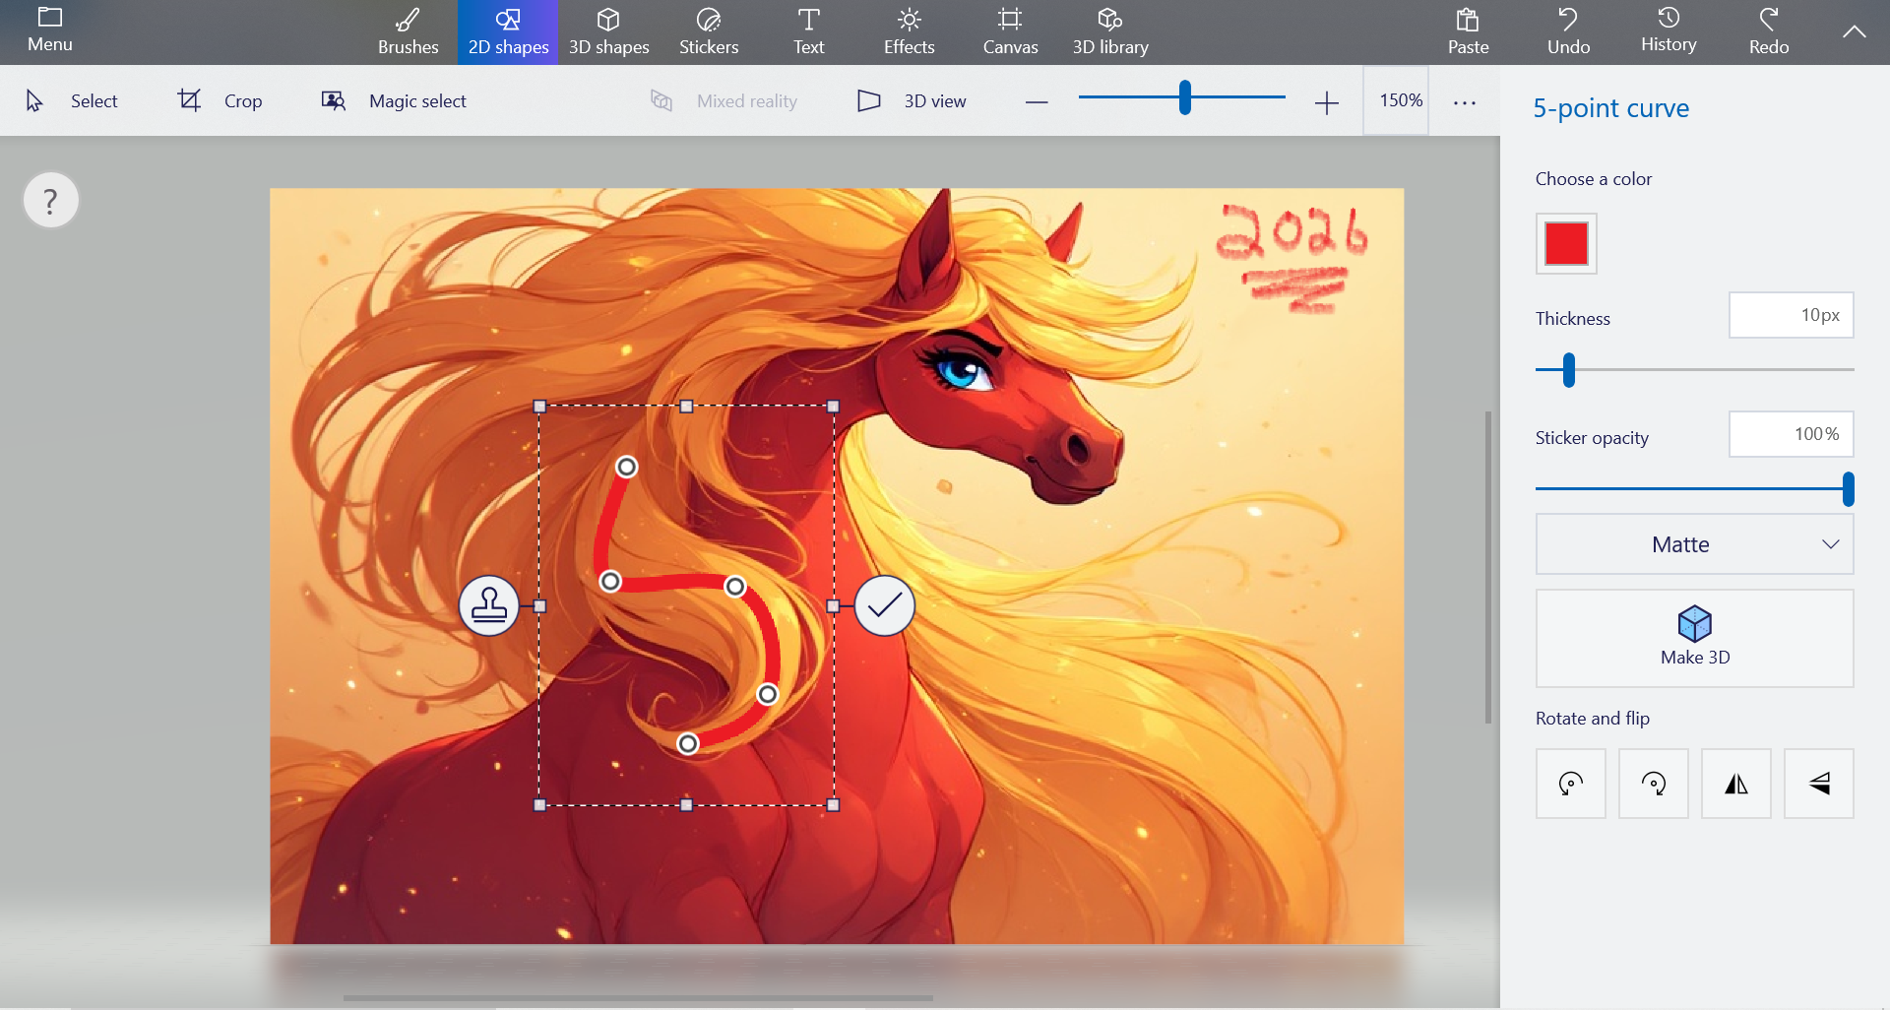This screenshot has width=1890, height=1010.
Task: Pick the red color swatch
Action: (x=1565, y=243)
